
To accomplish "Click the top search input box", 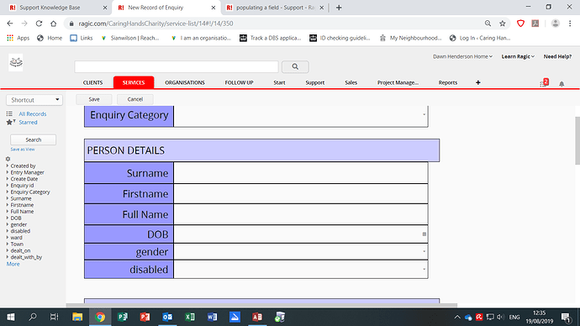I will point(177,67).
